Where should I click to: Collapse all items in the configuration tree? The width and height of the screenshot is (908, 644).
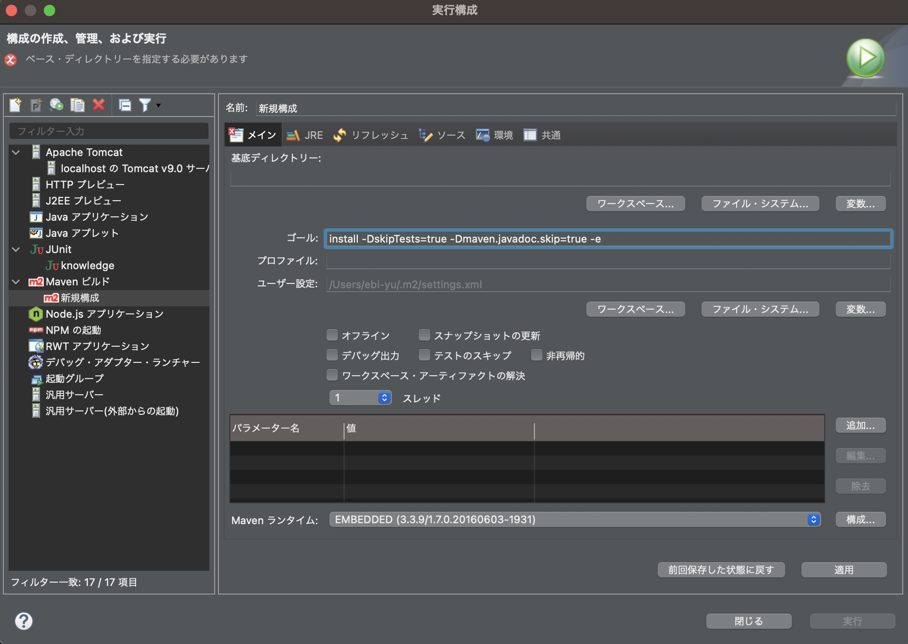(125, 105)
